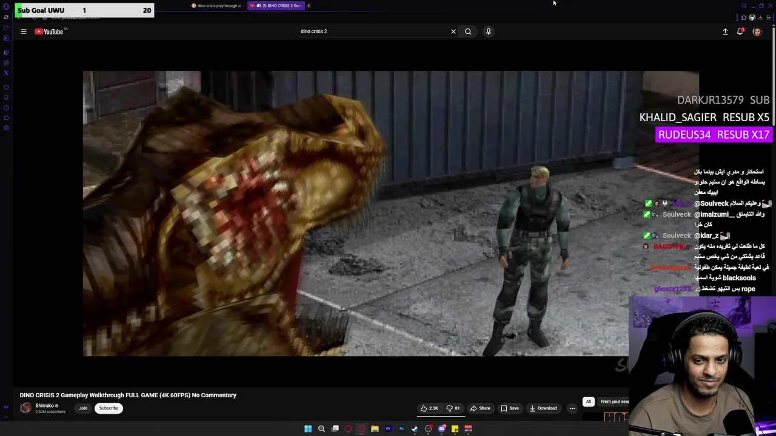The image size is (776, 436).
Task: Go to the YouTube home logo
Action: [x=49, y=31]
